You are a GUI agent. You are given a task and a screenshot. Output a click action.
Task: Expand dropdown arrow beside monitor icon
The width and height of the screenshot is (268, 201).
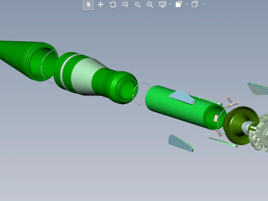[170, 4]
